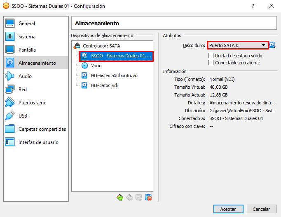Click the Aceptar button
281x217 pixels.
[228, 209]
